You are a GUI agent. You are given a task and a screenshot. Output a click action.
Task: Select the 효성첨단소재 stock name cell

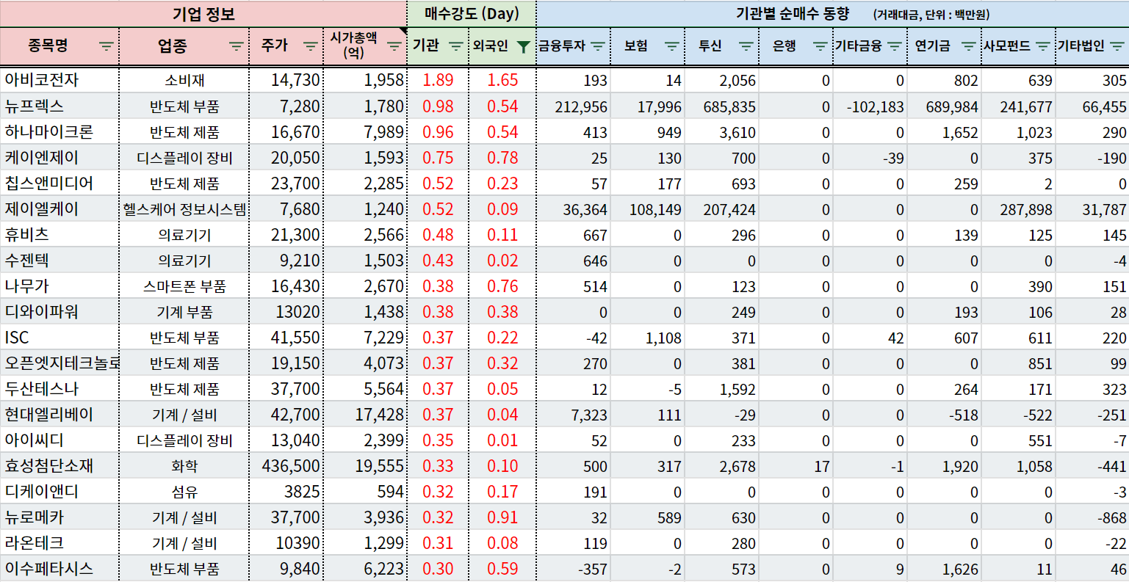(59, 466)
